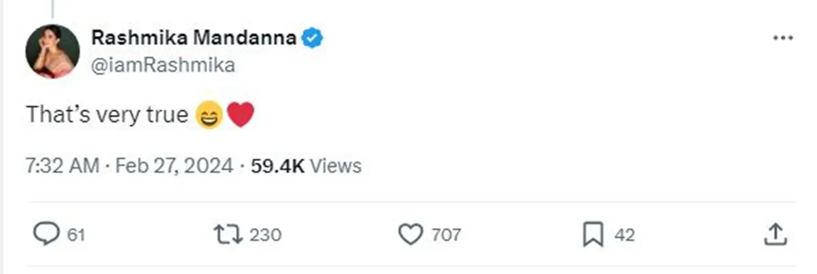Viewport: 817px width, 274px height.
Task: Click the "That's very true" tweet text
Action: [x=107, y=115]
